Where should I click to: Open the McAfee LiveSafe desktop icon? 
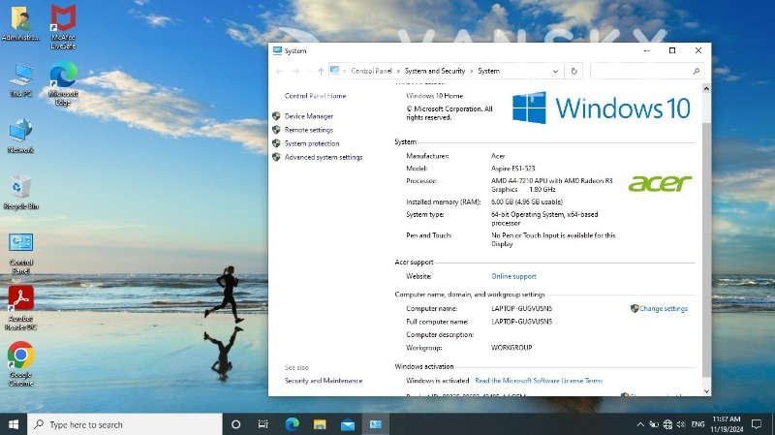tap(63, 20)
